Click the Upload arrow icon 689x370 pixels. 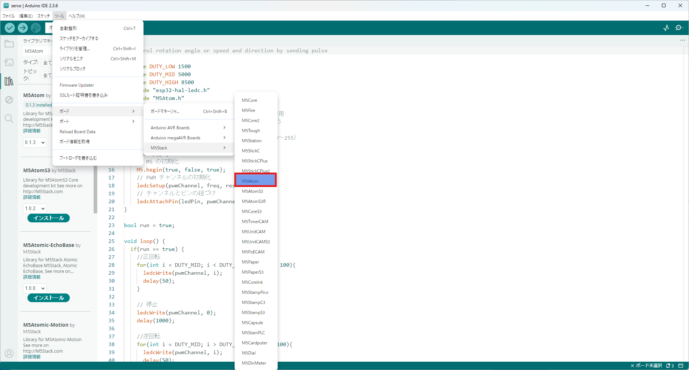22,27
